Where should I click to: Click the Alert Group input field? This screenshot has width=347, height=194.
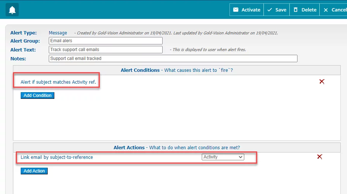point(106,41)
